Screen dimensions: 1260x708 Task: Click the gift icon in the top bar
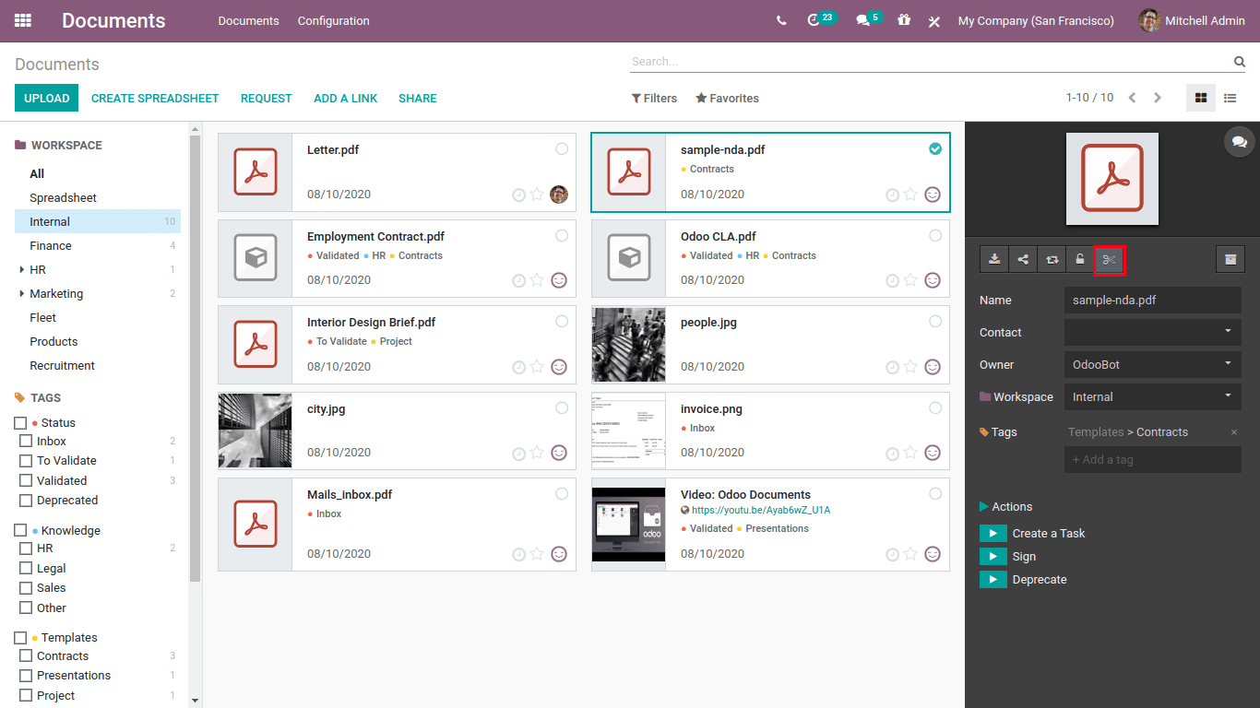[x=904, y=19]
